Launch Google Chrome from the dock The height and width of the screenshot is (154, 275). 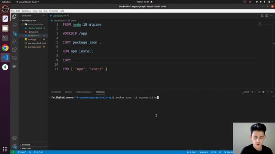pos(5,48)
